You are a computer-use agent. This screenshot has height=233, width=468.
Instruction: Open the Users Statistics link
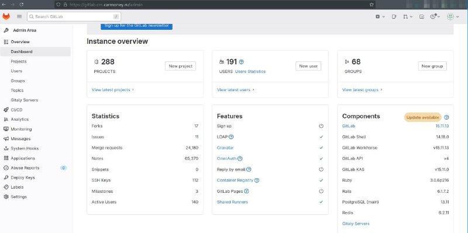(250, 71)
